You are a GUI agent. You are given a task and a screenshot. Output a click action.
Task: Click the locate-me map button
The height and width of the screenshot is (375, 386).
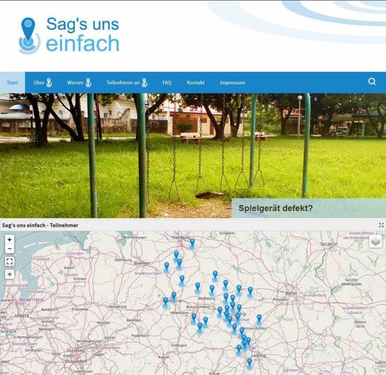click(9, 274)
